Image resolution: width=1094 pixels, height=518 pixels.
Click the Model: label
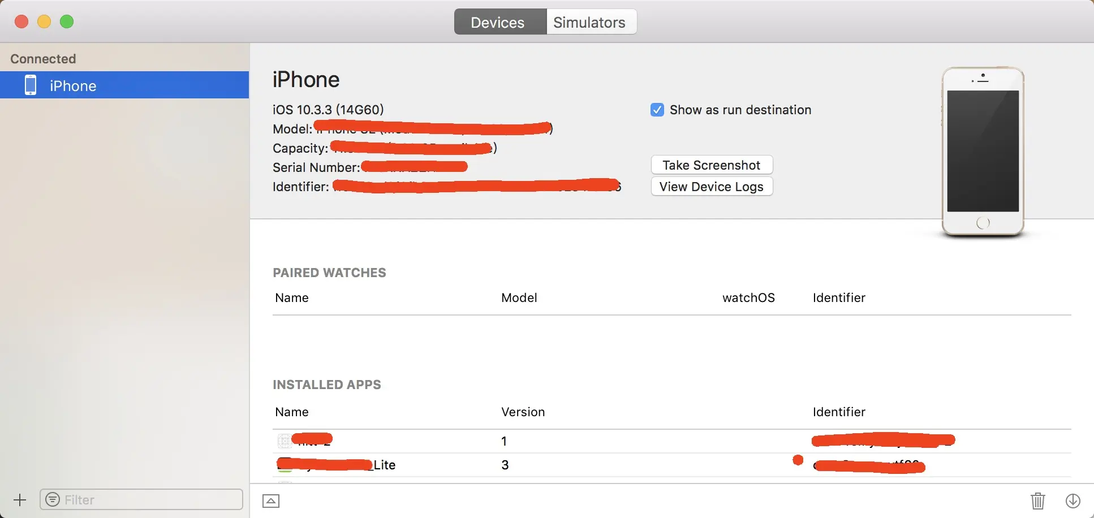[x=292, y=129]
